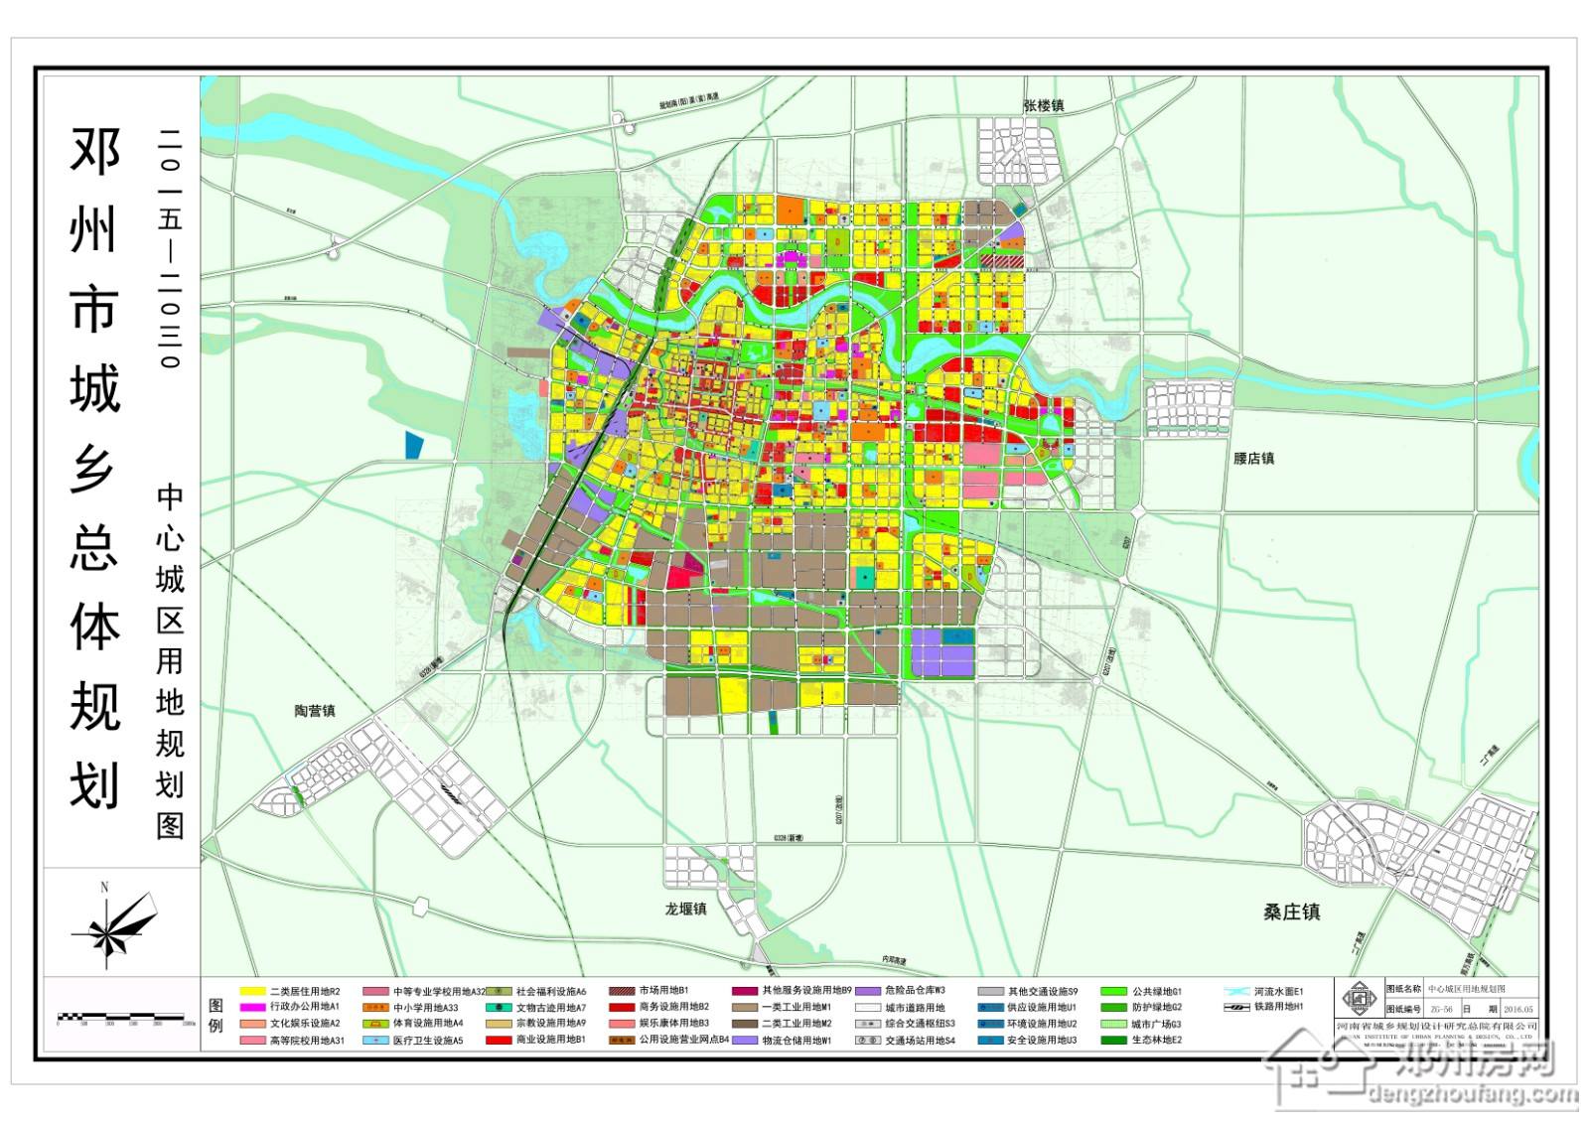Image resolution: width=1589 pixels, height=1122 pixels.
Task: Select the 一类工业用地M1 legend swatch
Action: pyautogui.click(x=745, y=1007)
